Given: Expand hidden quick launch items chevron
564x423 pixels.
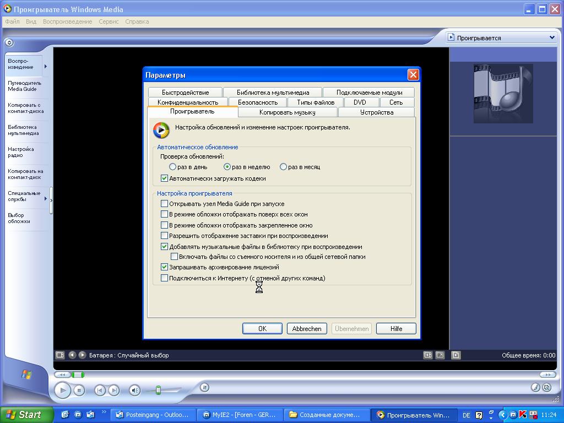Looking at the screenshot, I should click(104, 412).
